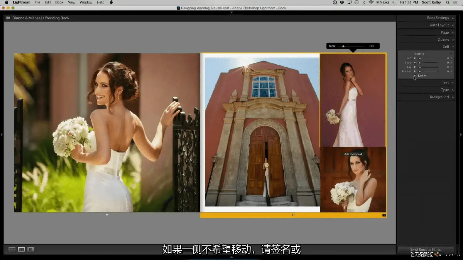Toggle the Top padding link box

[415, 67]
